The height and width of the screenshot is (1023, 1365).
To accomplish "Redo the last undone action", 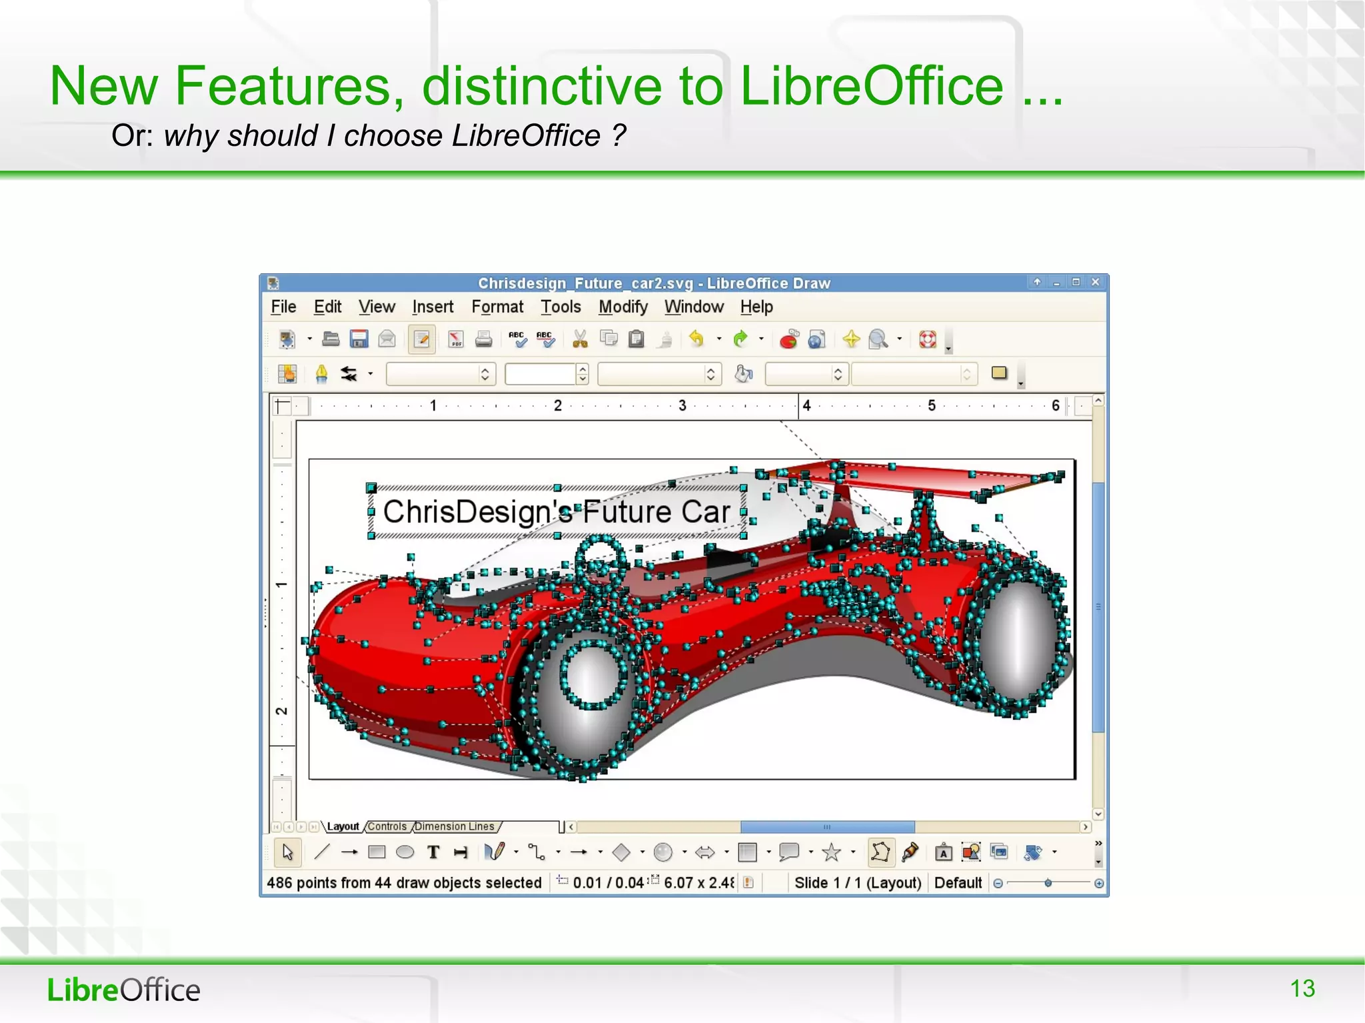I will [x=740, y=339].
